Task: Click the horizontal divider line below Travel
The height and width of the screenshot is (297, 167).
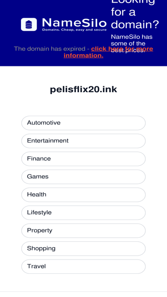Action: pyautogui.click(x=84, y=292)
